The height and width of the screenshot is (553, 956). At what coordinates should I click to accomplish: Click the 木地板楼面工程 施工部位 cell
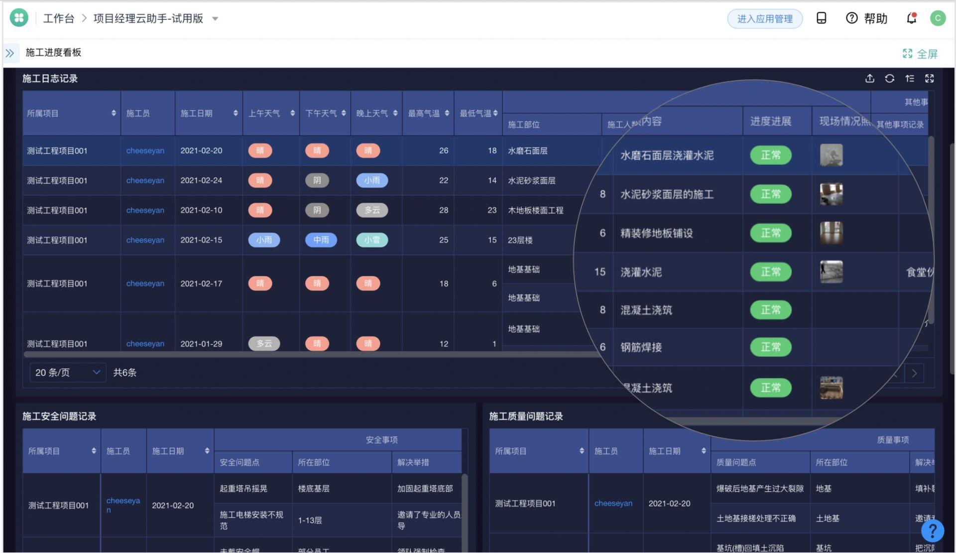[536, 210]
